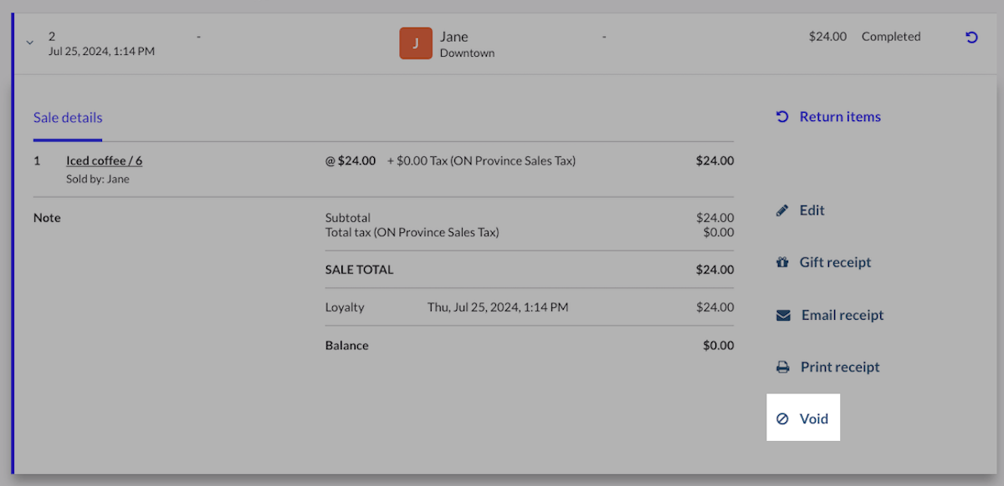This screenshot has height=486, width=1004.
Task: Select the Gift receipt text label
Action: pos(835,262)
